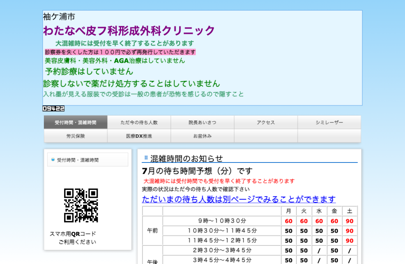Viewport: 405px width, 264px height.
Task: Click the 7月の待ち時間予想 heading
Action: coord(197,171)
